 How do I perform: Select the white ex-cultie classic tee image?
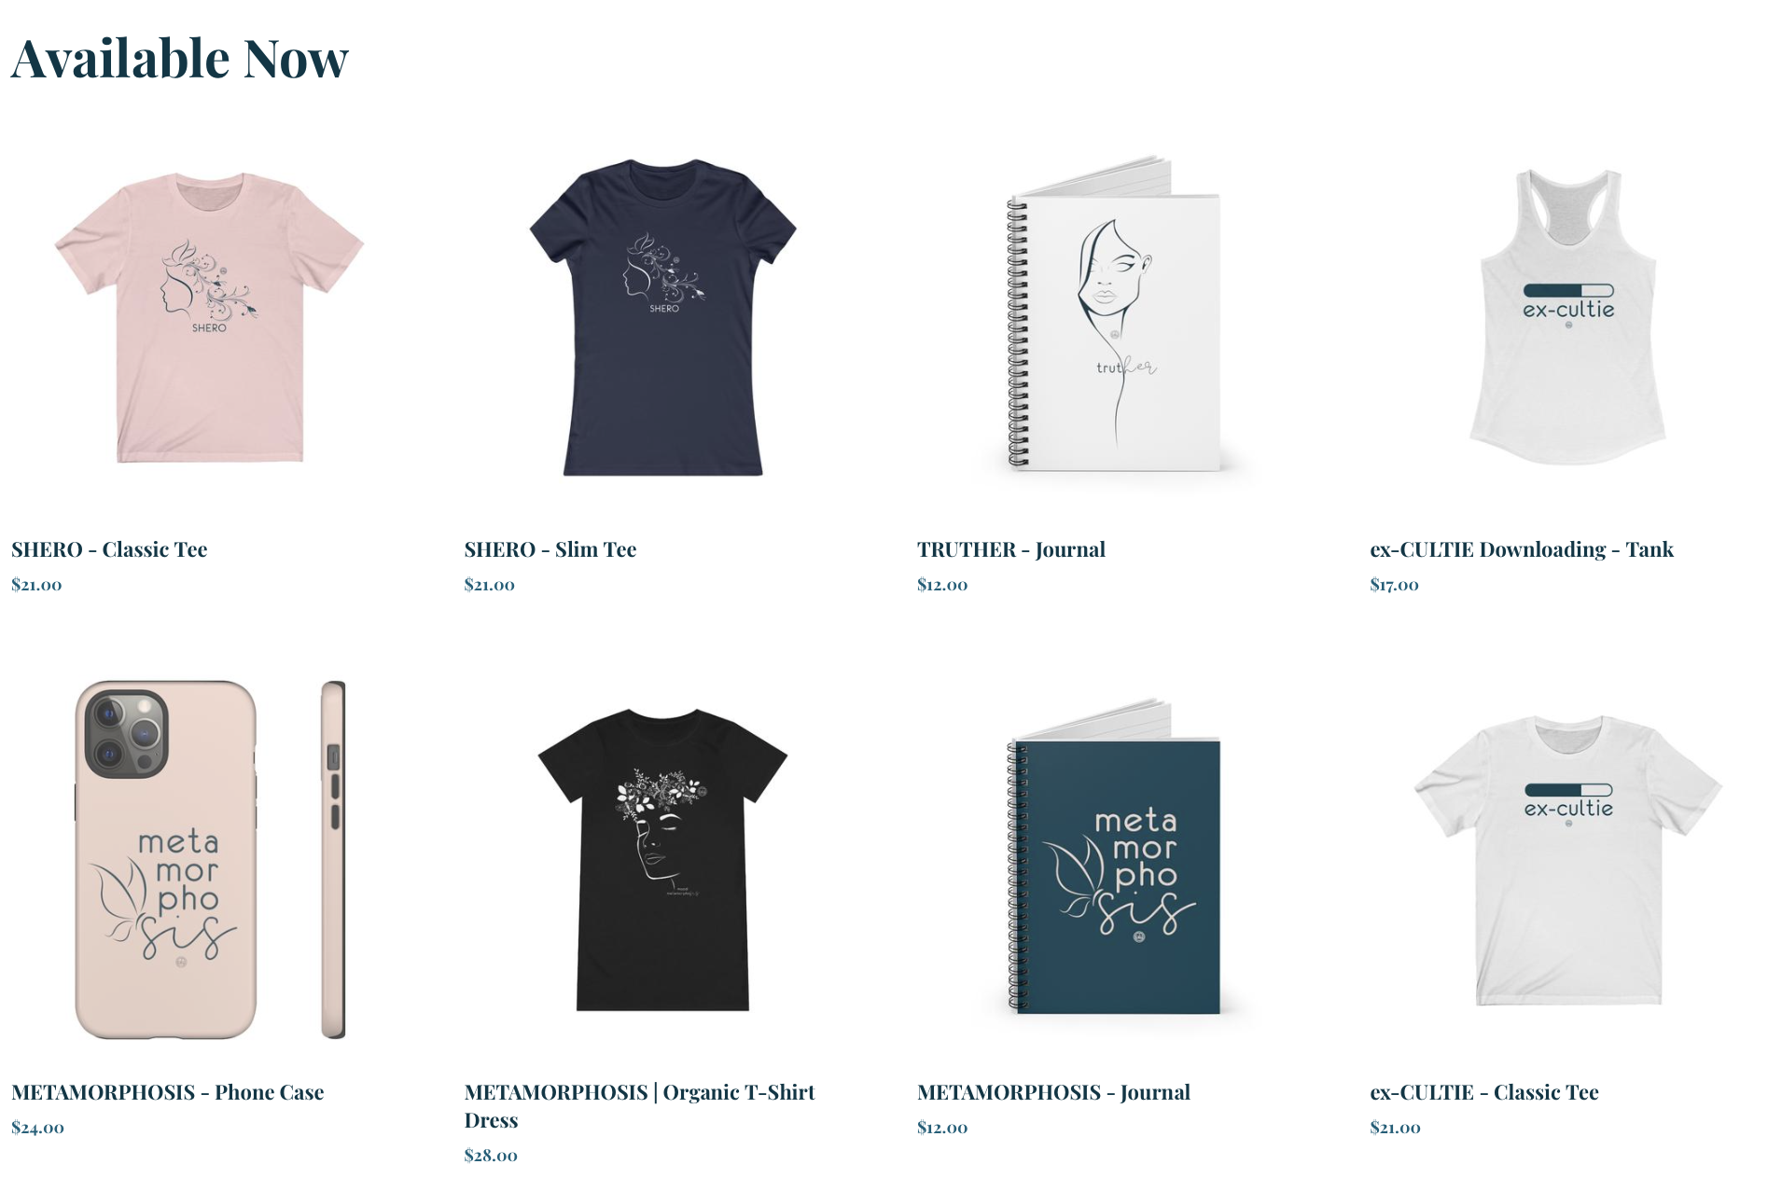click(x=1568, y=860)
